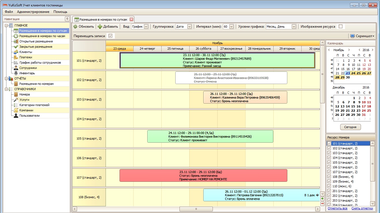Select date 30 in November calendar
This screenshot has width=380, height=213.
click(x=348, y=77)
